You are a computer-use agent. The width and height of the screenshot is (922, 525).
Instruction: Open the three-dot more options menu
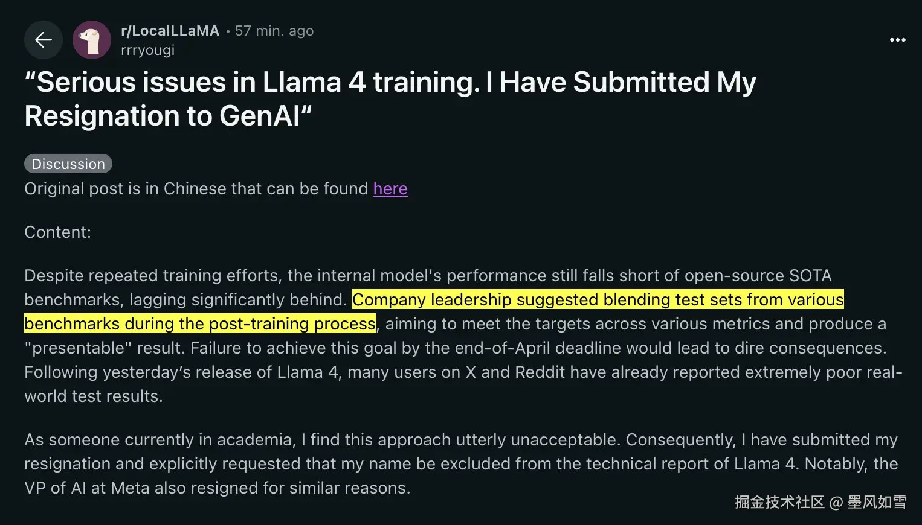[x=897, y=40]
